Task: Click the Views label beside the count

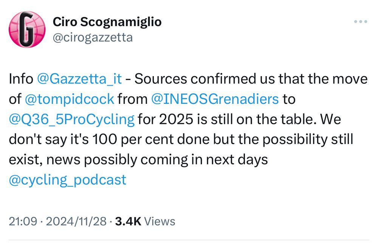Action: 160,221
